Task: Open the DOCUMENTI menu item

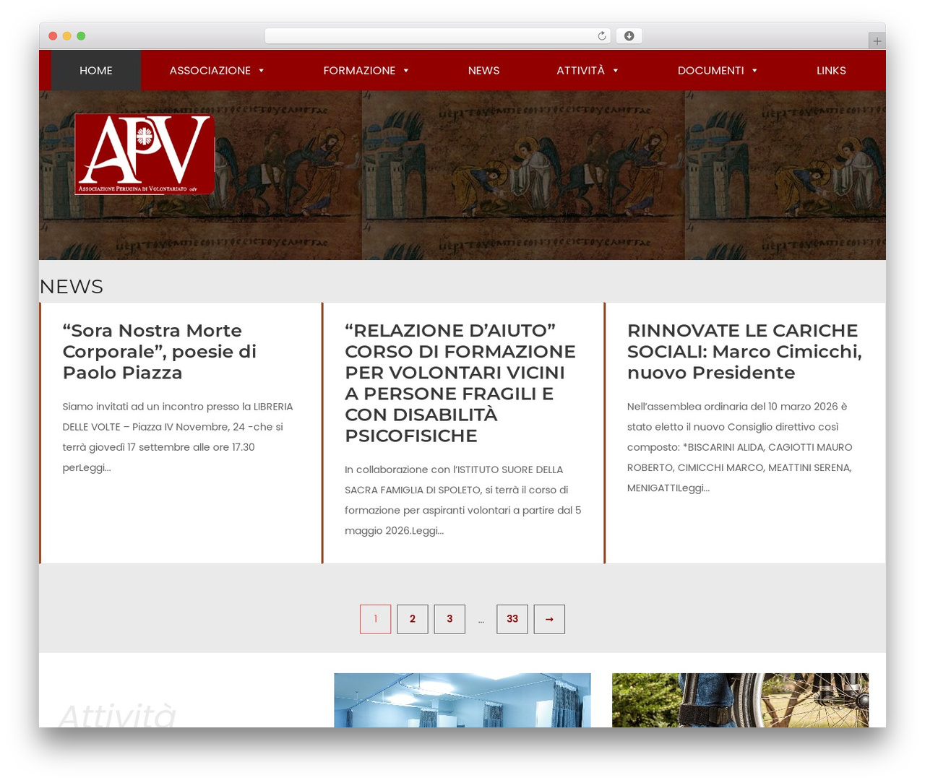Action: [710, 70]
